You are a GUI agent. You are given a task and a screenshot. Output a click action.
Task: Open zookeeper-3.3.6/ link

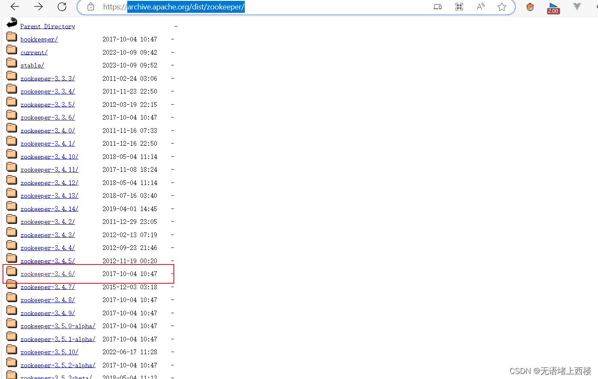[x=48, y=118]
